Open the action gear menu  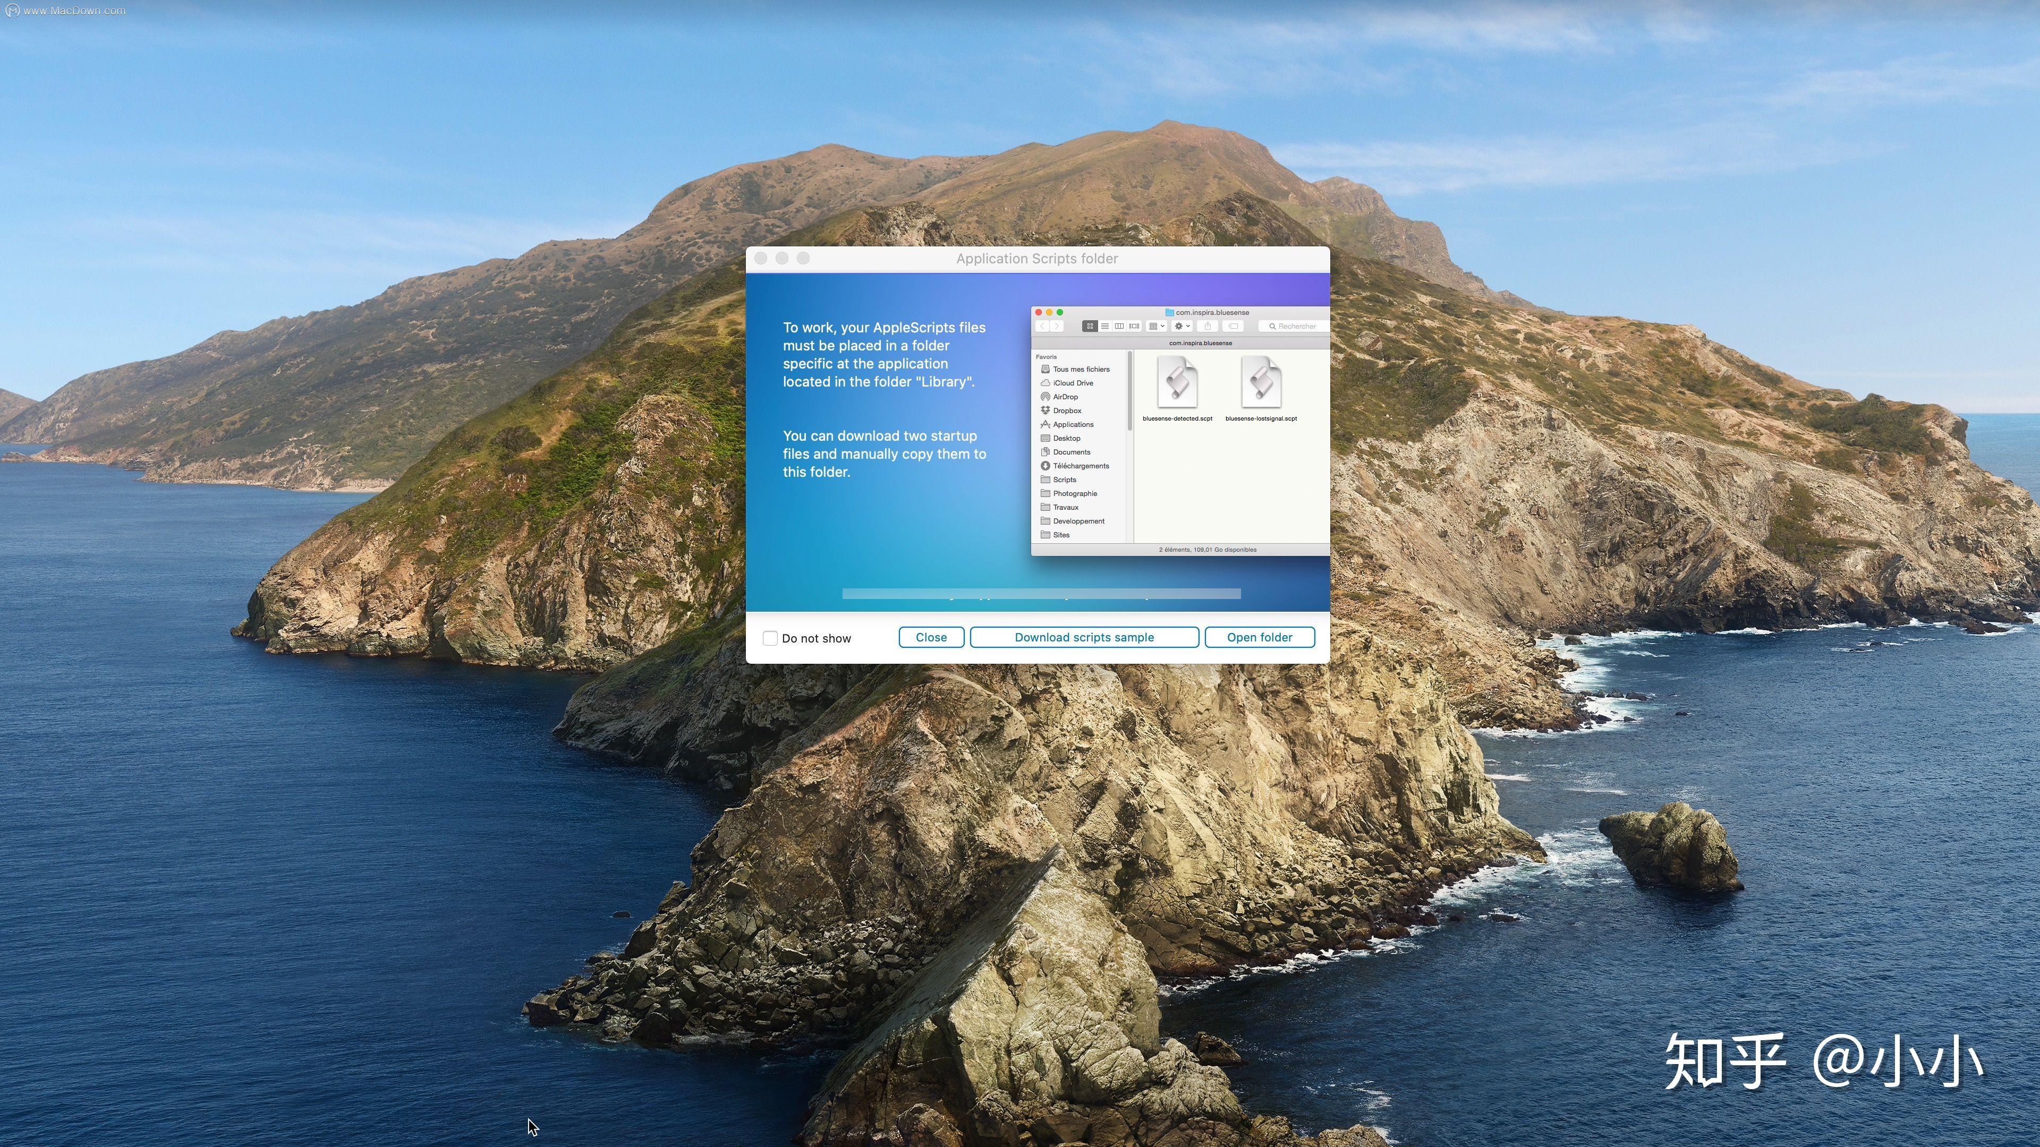(x=1181, y=326)
